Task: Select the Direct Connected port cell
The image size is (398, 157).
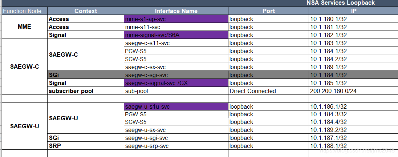Action: pyautogui.click(x=269, y=91)
